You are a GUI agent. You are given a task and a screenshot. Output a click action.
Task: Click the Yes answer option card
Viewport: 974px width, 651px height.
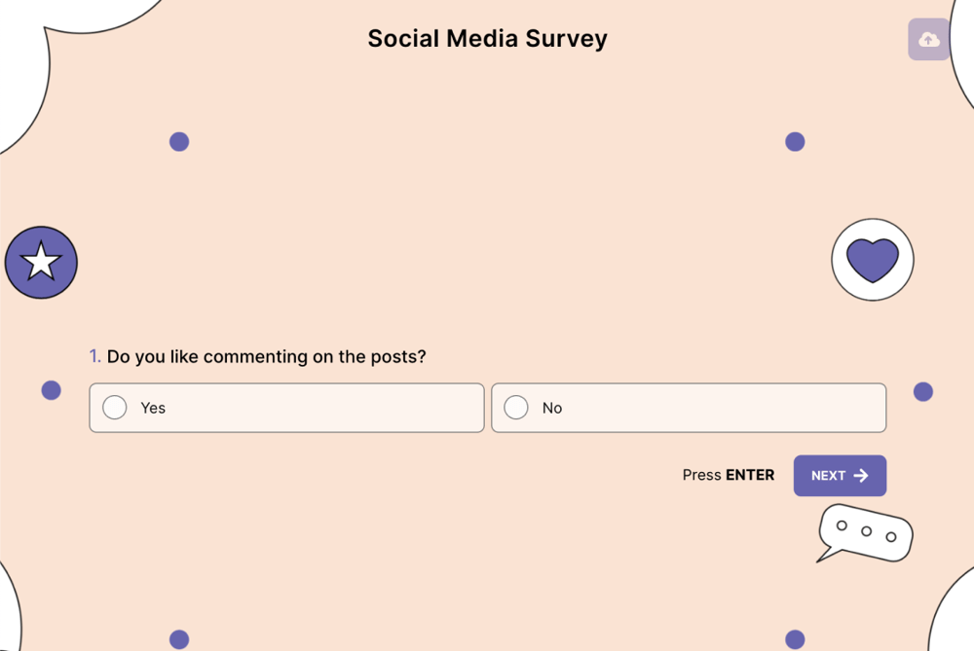(x=285, y=408)
